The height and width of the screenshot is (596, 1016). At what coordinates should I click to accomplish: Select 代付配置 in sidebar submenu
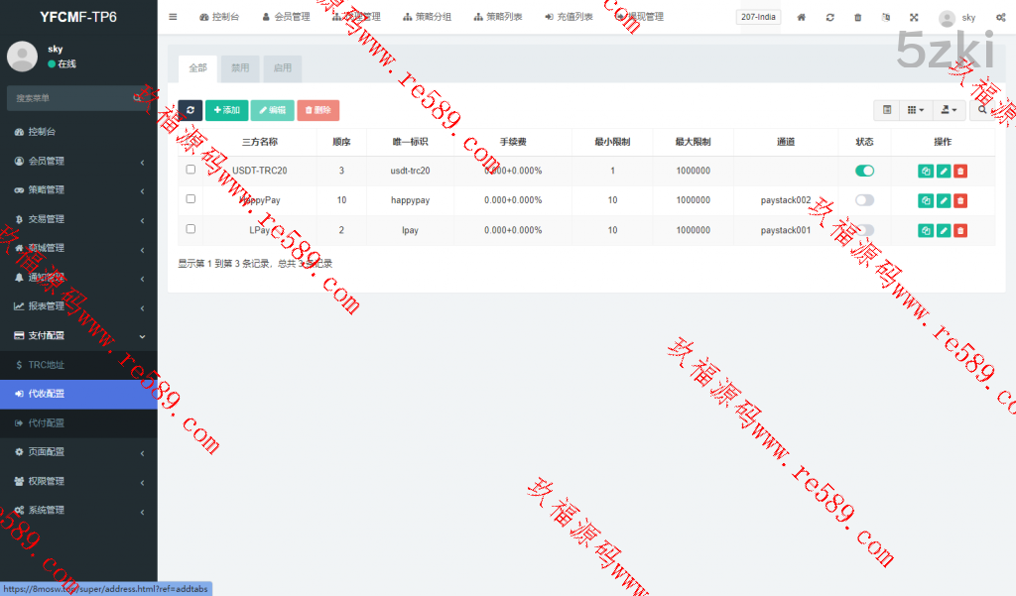tap(46, 422)
